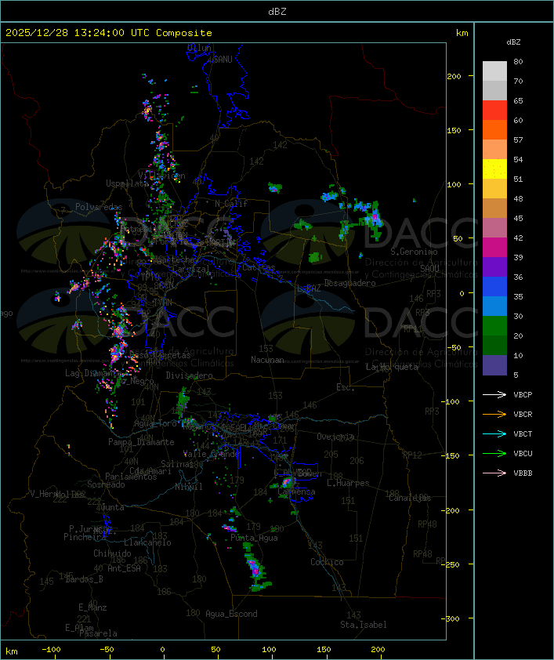Click the 80 value on the color scale
554x660 pixels.
click(x=518, y=61)
